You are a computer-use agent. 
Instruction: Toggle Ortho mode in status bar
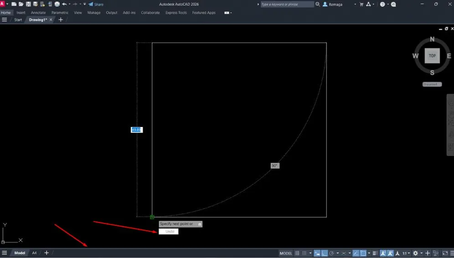[325, 253]
